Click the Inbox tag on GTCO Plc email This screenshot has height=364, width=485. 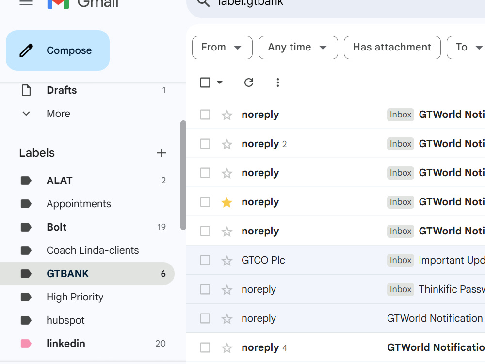pyautogui.click(x=400, y=260)
